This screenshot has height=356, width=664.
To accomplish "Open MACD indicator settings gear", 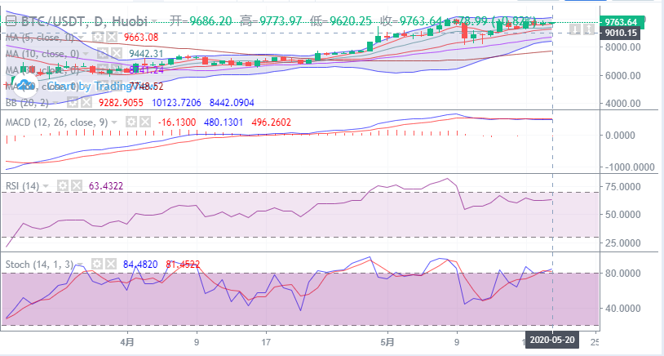I will tap(131, 122).
